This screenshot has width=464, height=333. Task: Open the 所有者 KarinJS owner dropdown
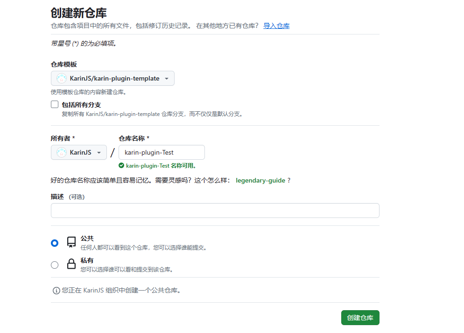pos(79,152)
